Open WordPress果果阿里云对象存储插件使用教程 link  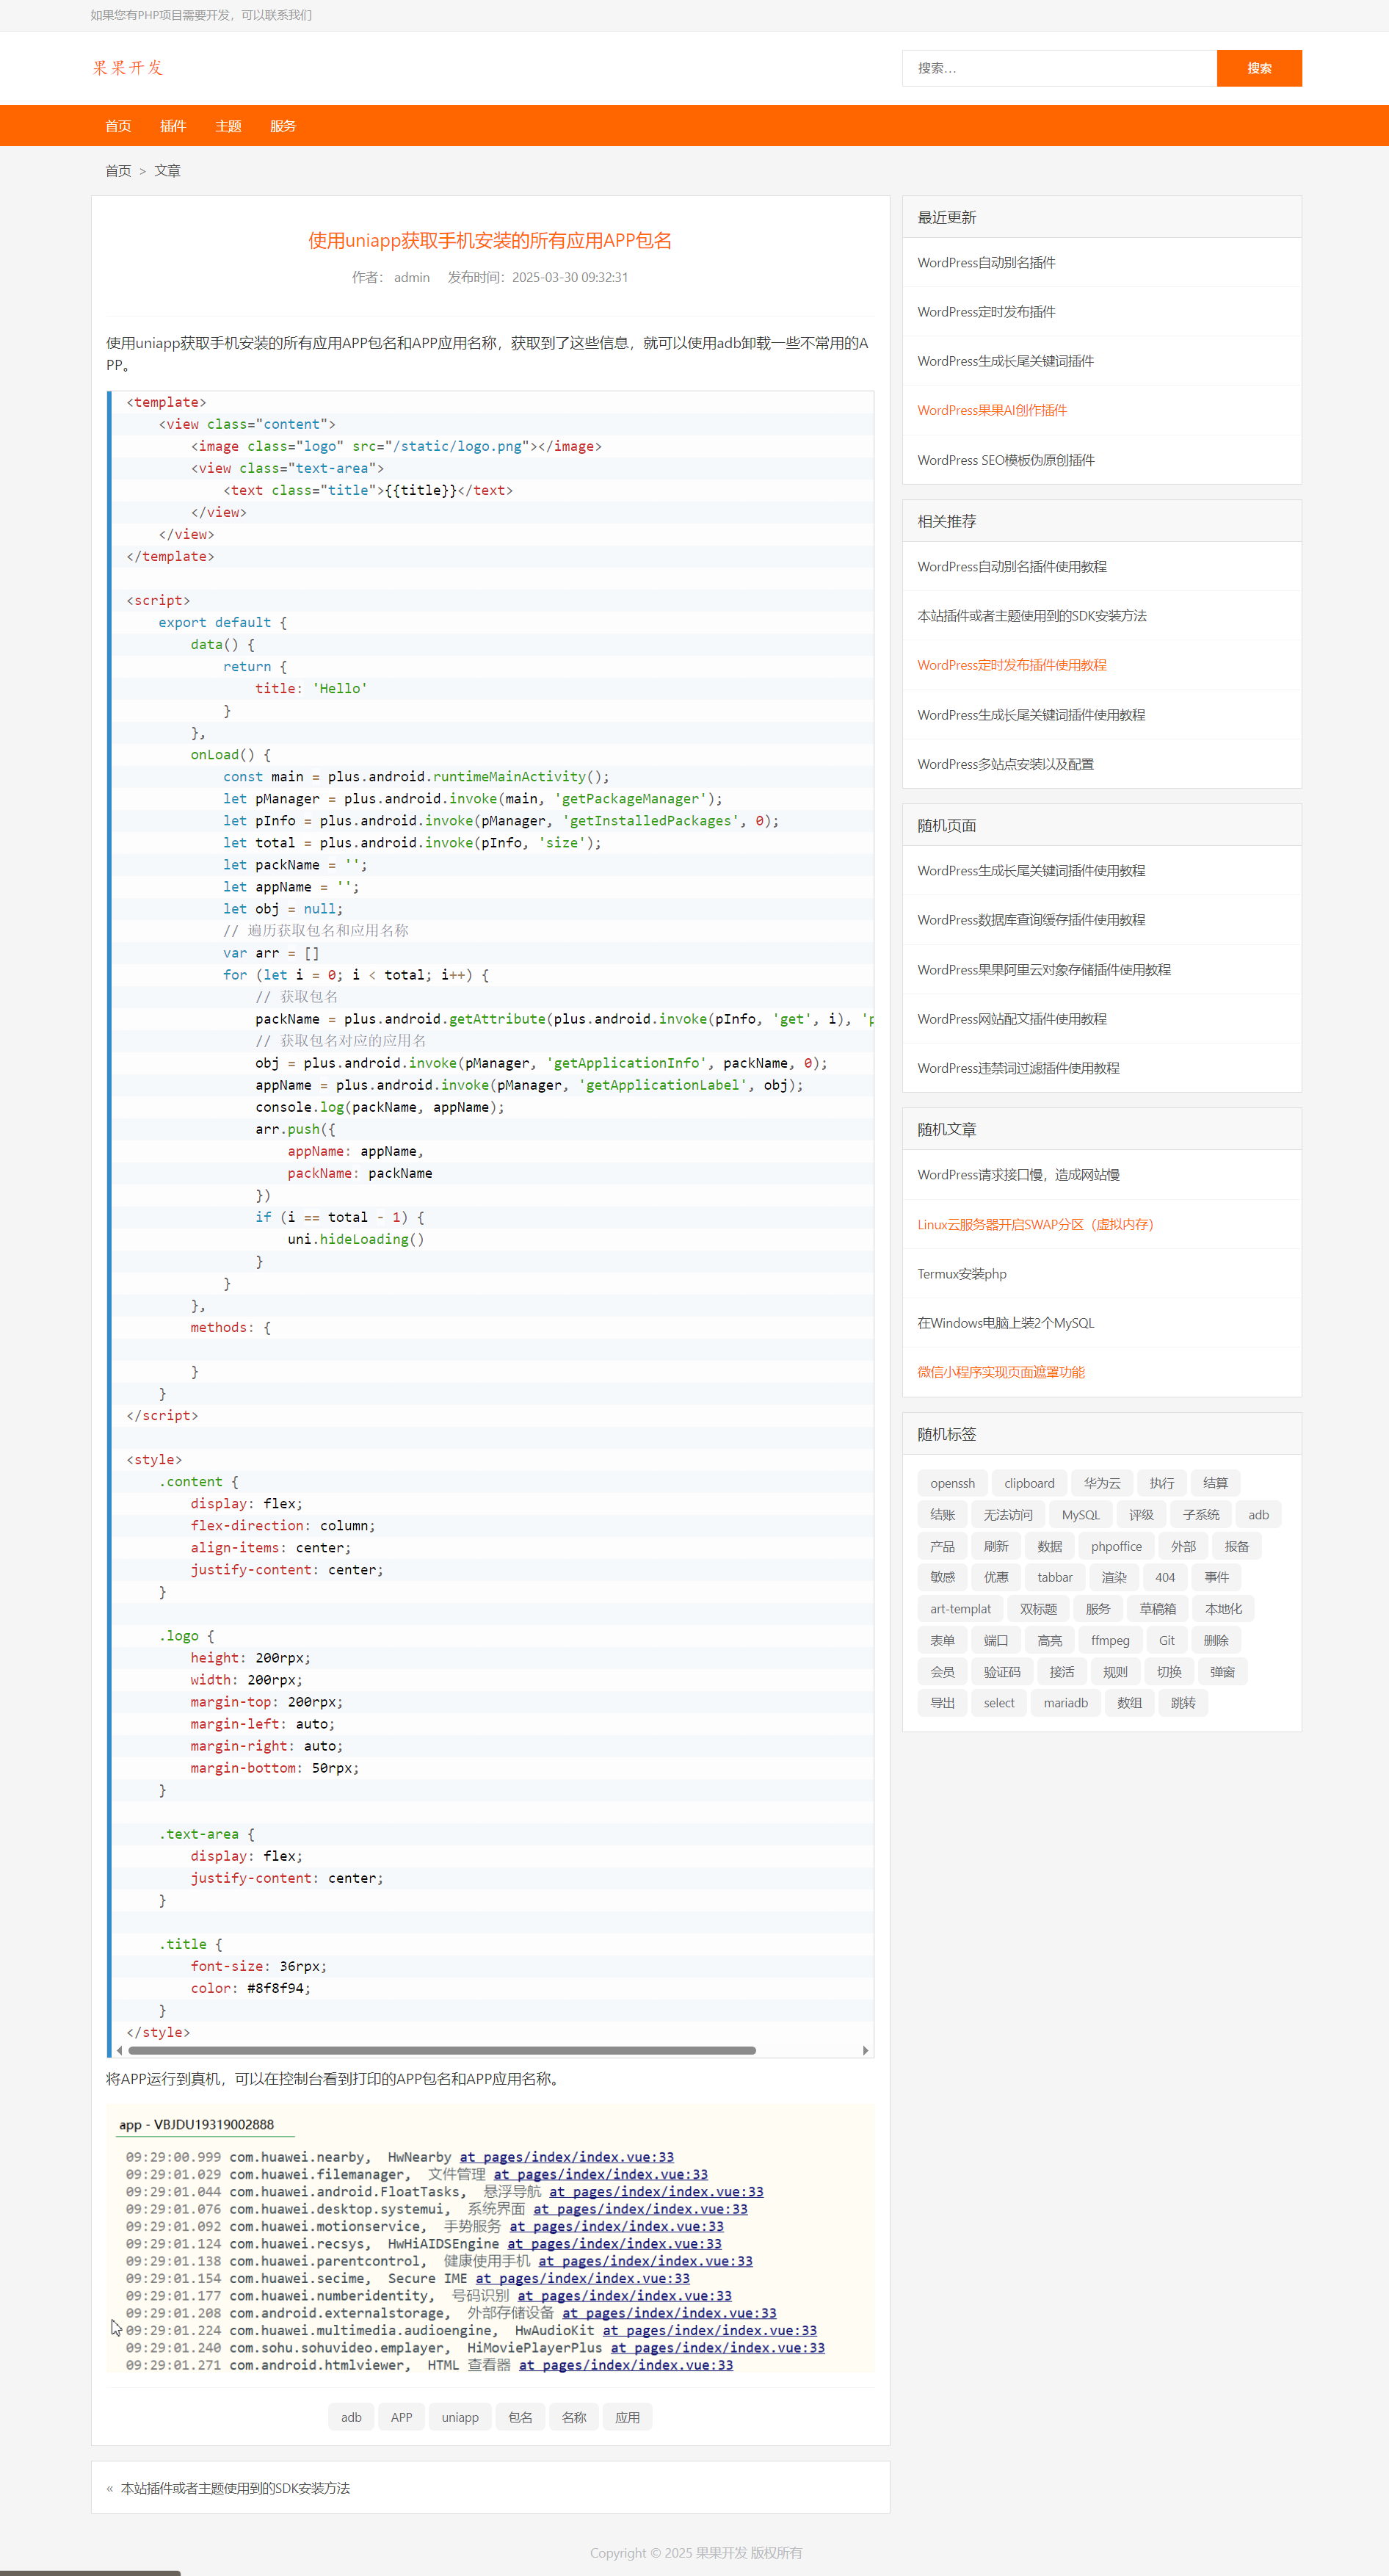1044,970
